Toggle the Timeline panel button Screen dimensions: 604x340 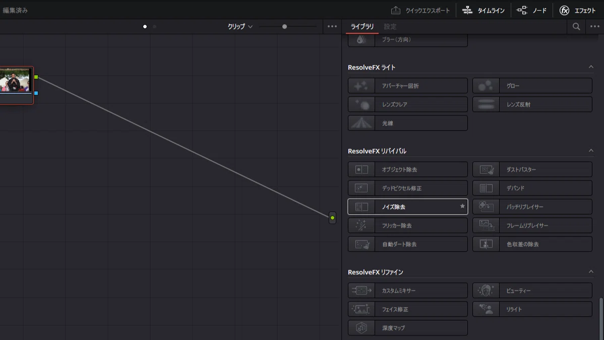click(483, 11)
